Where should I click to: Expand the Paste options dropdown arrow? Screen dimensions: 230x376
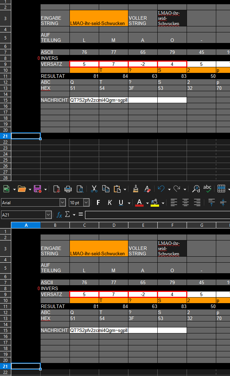coord(125,189)
